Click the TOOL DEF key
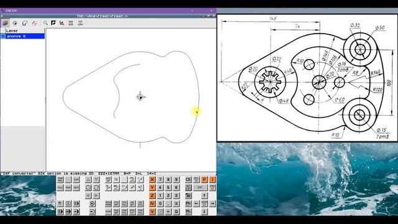The height and width of the screenshot is (224, 398). pyautogui.click(x=116, y=212)
